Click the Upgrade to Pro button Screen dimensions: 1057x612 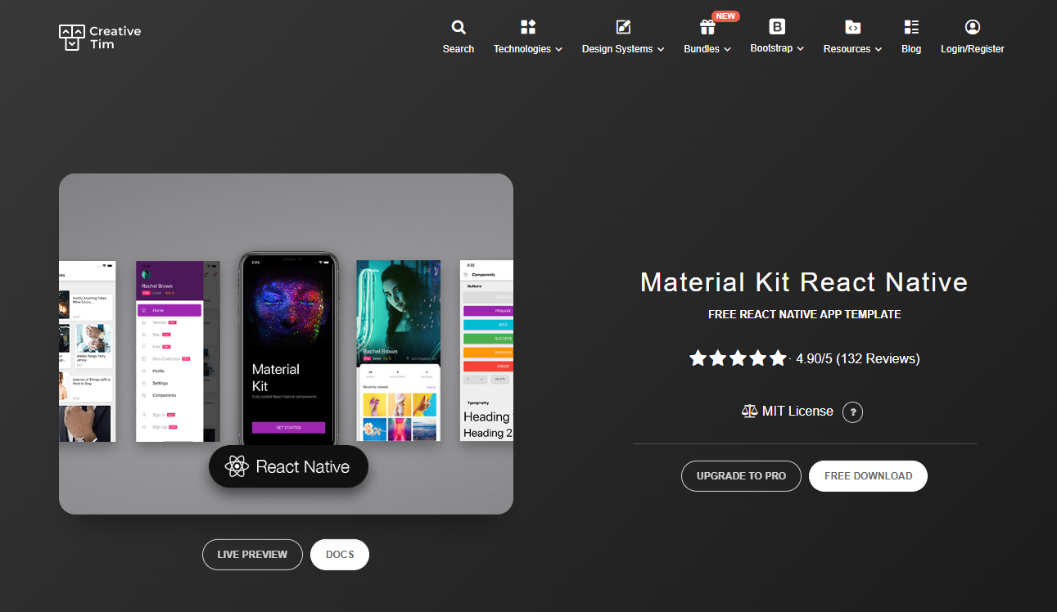click(x=741, y=476)
